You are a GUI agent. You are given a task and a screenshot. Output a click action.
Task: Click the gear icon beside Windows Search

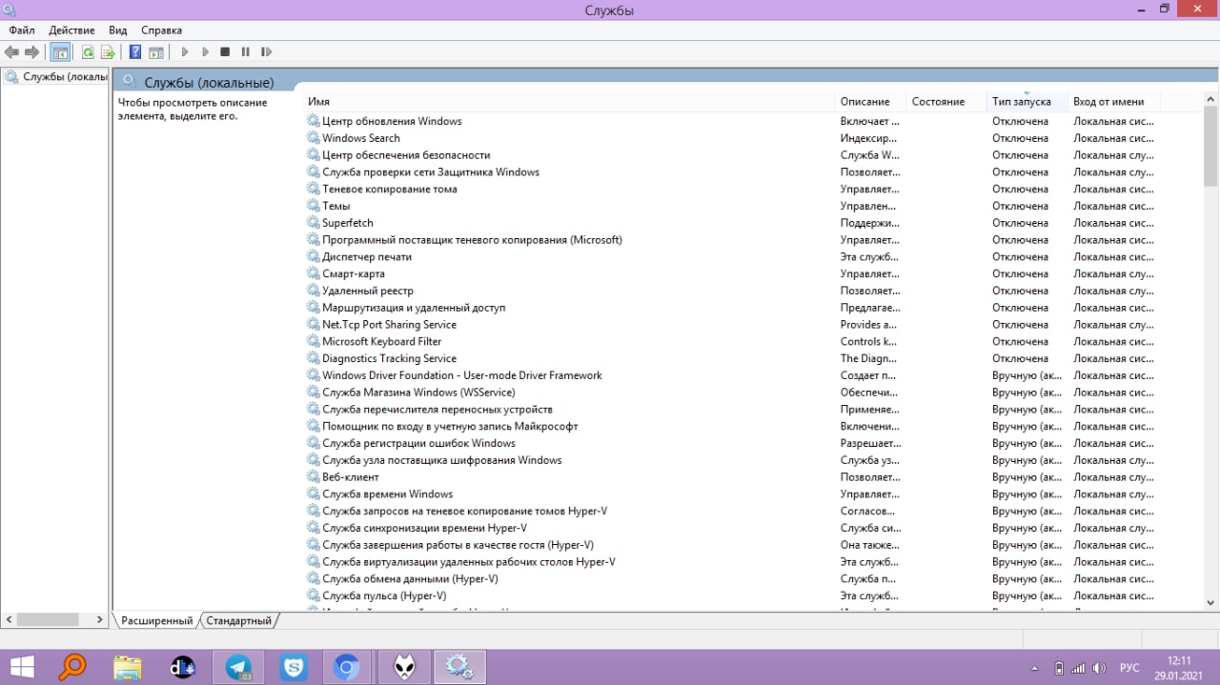point(314,138)
